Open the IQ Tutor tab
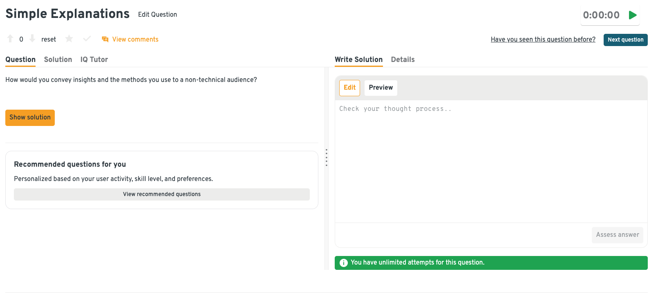Screen dimensions: 658x300 click(94, 60)
